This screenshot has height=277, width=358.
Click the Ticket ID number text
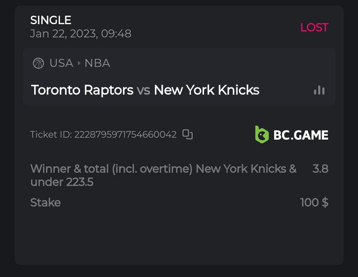[x=125, y=134]
